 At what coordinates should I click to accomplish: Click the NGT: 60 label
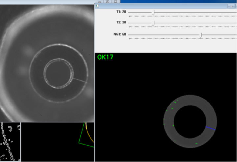[120, 34]
